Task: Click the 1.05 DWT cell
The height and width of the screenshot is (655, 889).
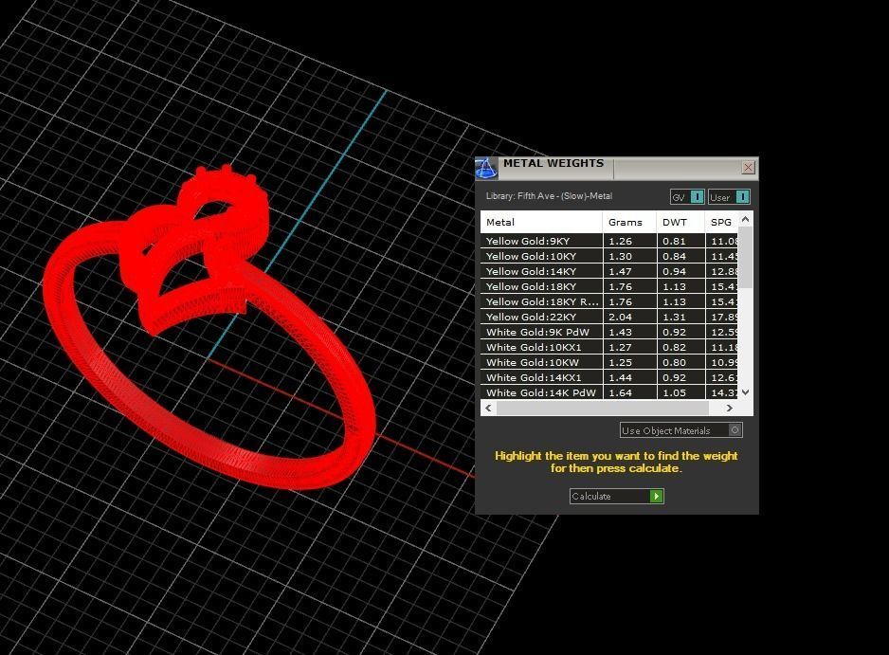Action: [680, 392]
